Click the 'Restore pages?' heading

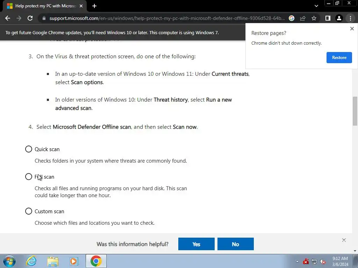[x=268, y=33]
